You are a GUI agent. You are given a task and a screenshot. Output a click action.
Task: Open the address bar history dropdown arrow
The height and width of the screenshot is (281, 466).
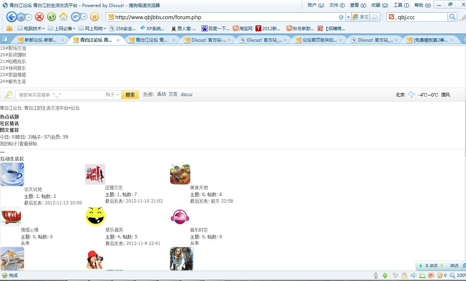(348, 17)
